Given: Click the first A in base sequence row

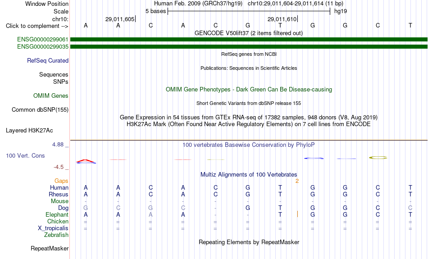Looking at the screenshot, I should pos(86,25).
